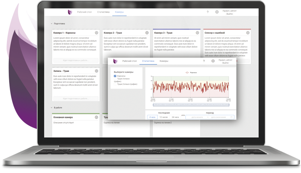Viewport: 301px width, 173px height.
Task: Open settings gear on Камера 2 - Туши card
Action: coord(147,33)
